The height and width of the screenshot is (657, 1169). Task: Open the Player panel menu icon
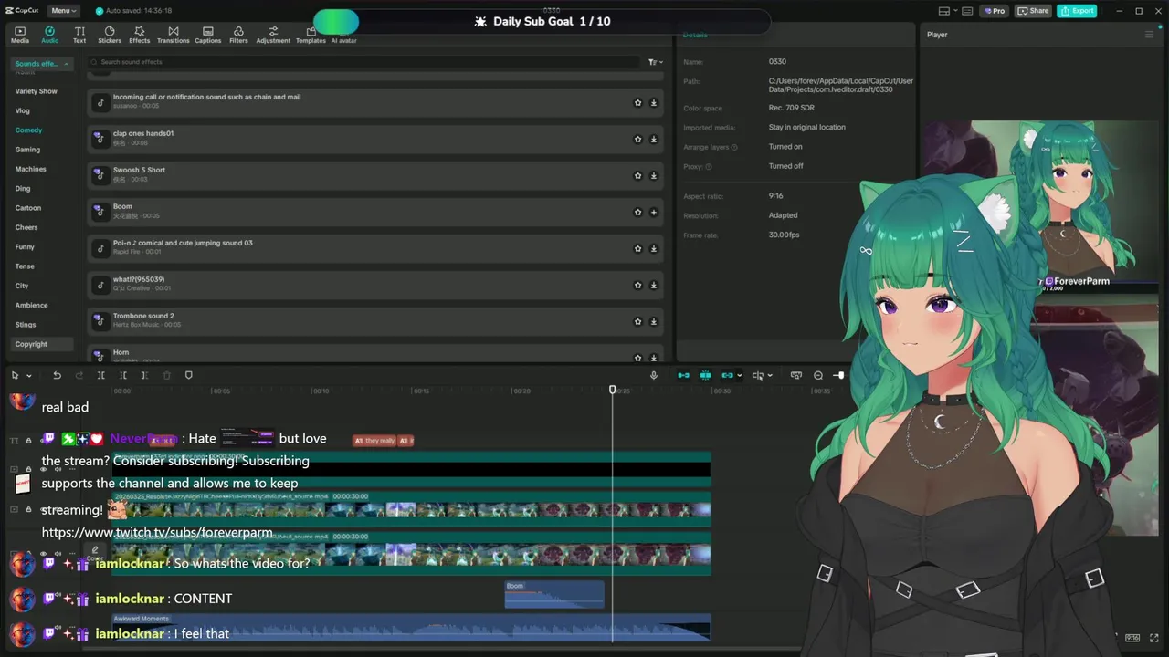pyautogui.click(x=1149, y=35)
